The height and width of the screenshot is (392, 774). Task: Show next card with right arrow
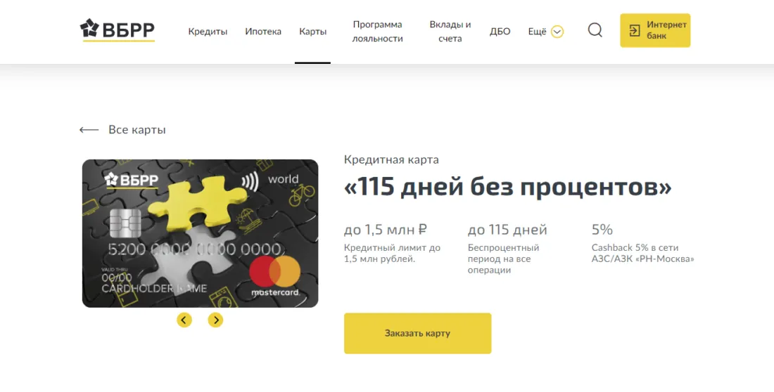(215, 320)
